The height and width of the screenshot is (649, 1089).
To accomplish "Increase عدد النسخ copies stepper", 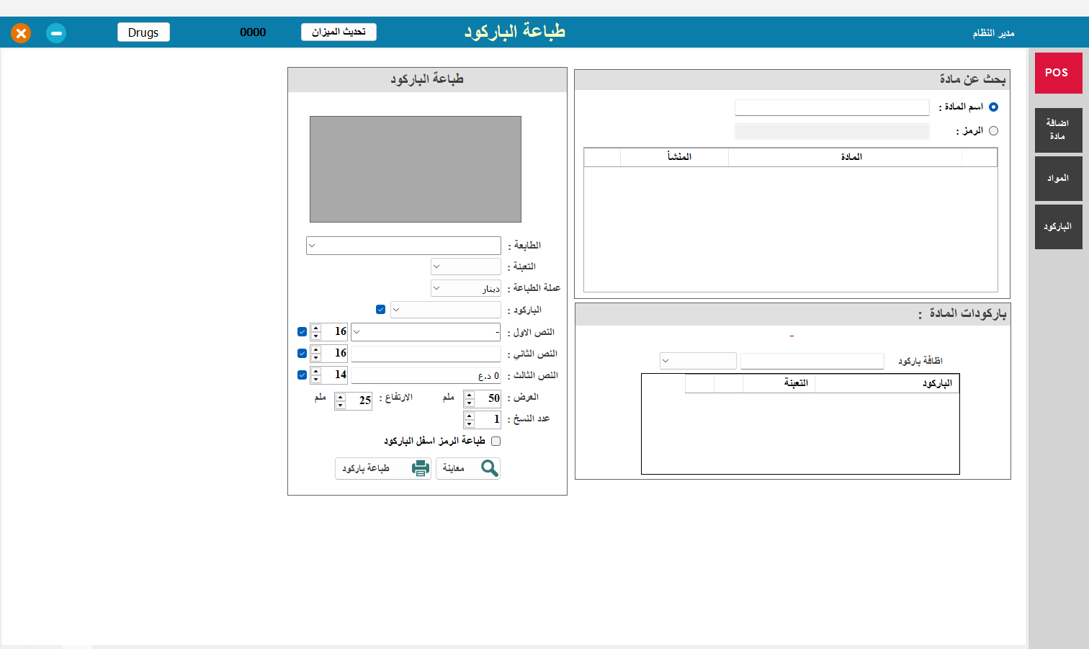I will 470,416.
